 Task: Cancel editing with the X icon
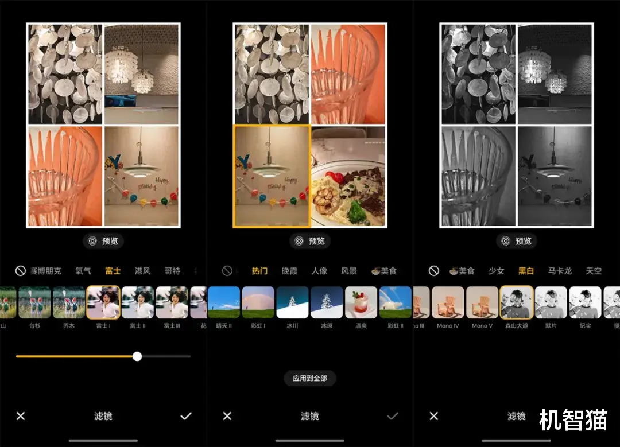[21, 415]
